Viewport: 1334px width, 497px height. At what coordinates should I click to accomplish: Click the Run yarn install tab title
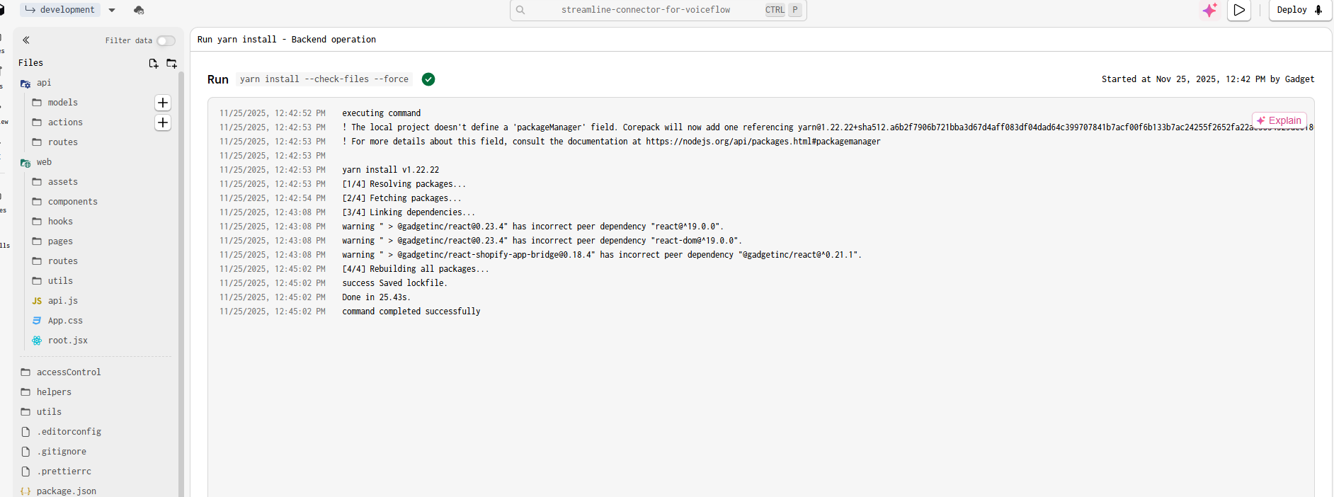click(287, 40)
